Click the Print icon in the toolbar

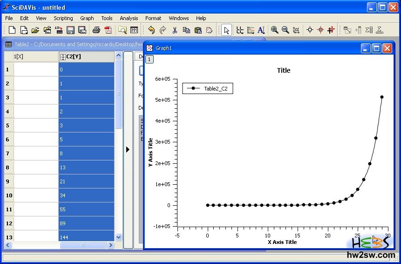[x=96, y=30]
